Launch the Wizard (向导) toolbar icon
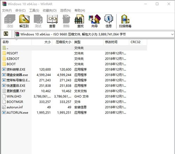 pos(94,19)
